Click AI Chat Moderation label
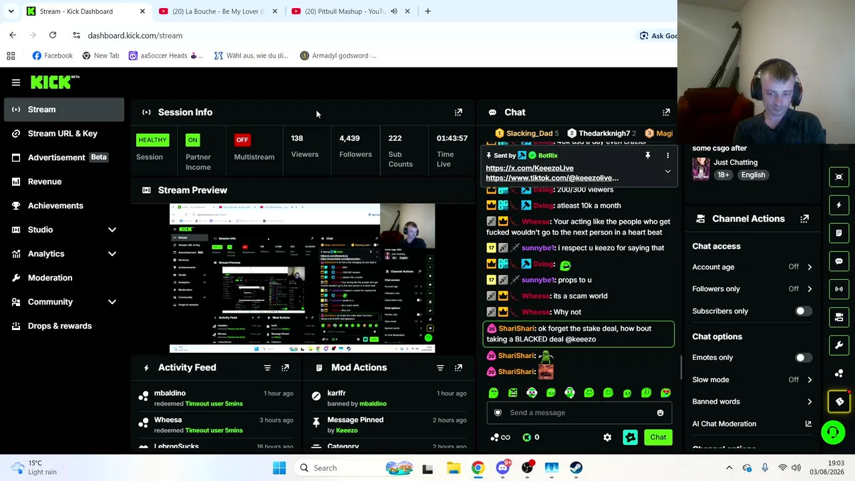The height and width of the screenshot is (481, 855). pyautogui.click(x=724, y=424)
